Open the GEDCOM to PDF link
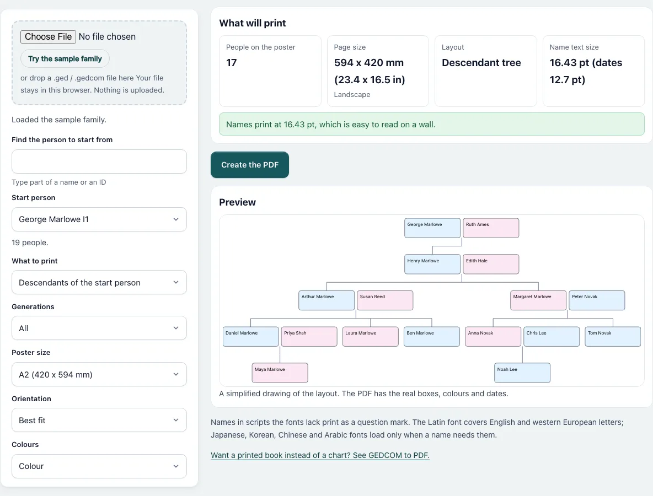This screenshot has height=496, width=653. tap(320, 455)
